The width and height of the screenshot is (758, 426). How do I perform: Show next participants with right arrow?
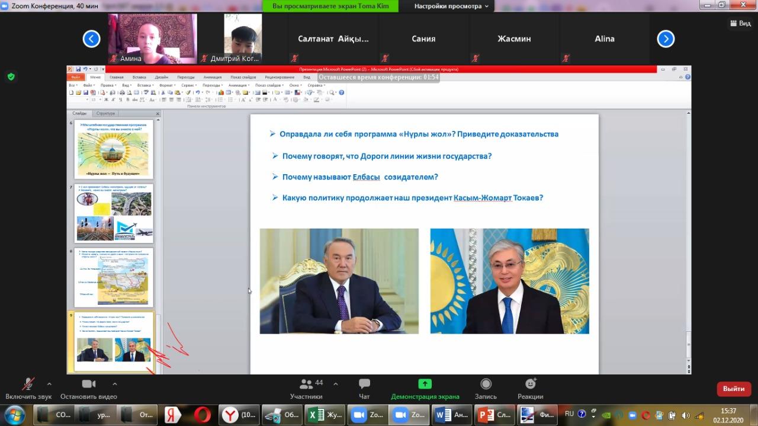click(666, 39)
